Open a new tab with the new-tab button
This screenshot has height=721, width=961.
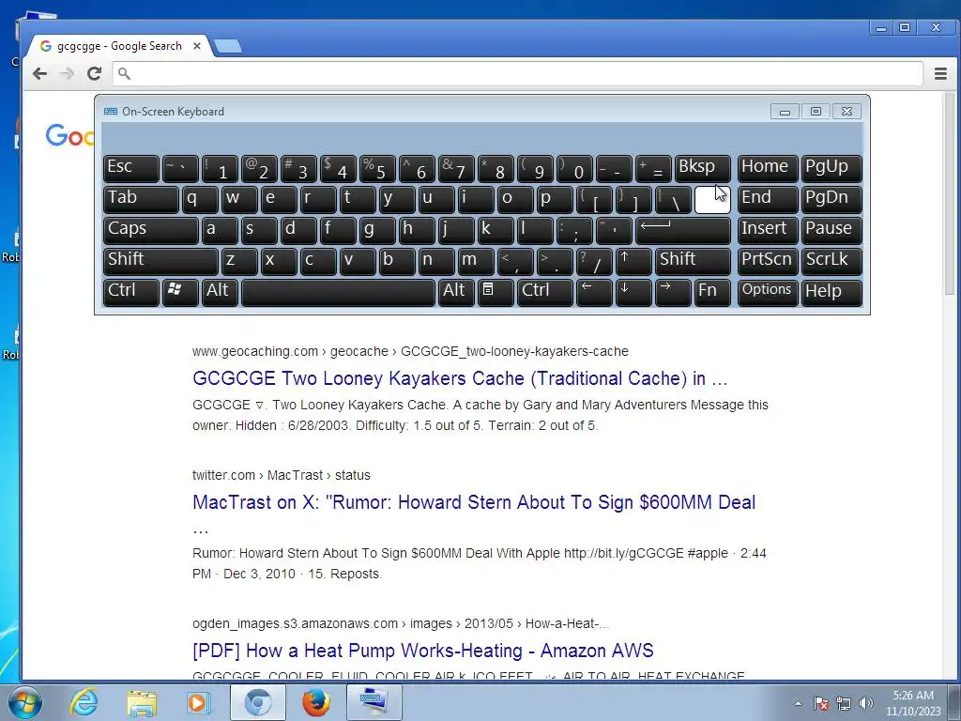coord(228,46)
